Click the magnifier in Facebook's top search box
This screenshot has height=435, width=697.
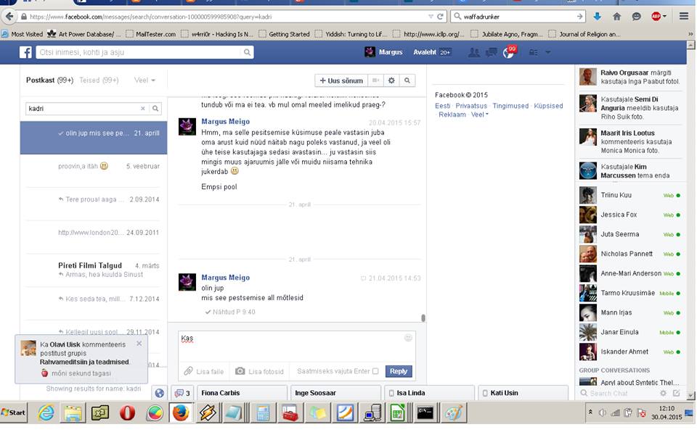coord(247,52)
